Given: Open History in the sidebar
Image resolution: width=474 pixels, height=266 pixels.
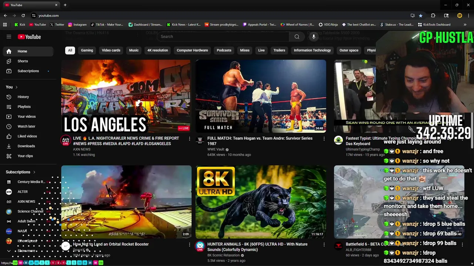Looking at the screenshot, I should [29, 97].
